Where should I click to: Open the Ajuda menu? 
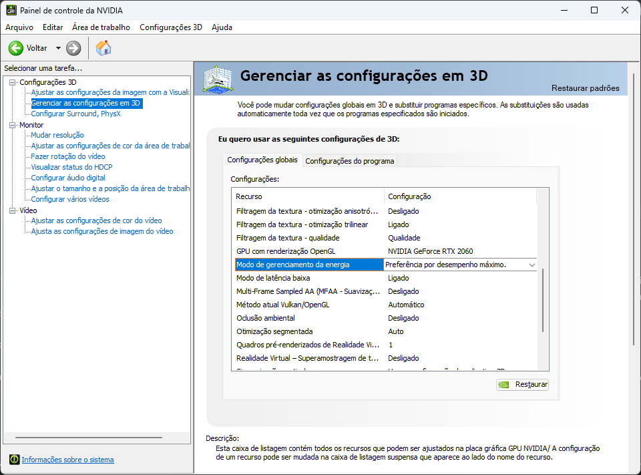pyautogui.click(x=222, y=27)
